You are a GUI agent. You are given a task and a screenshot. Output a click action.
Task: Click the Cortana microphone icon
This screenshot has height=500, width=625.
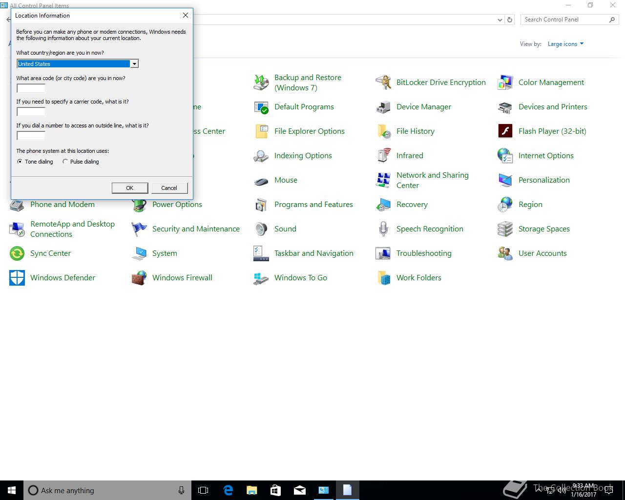[x=181, y=490]
